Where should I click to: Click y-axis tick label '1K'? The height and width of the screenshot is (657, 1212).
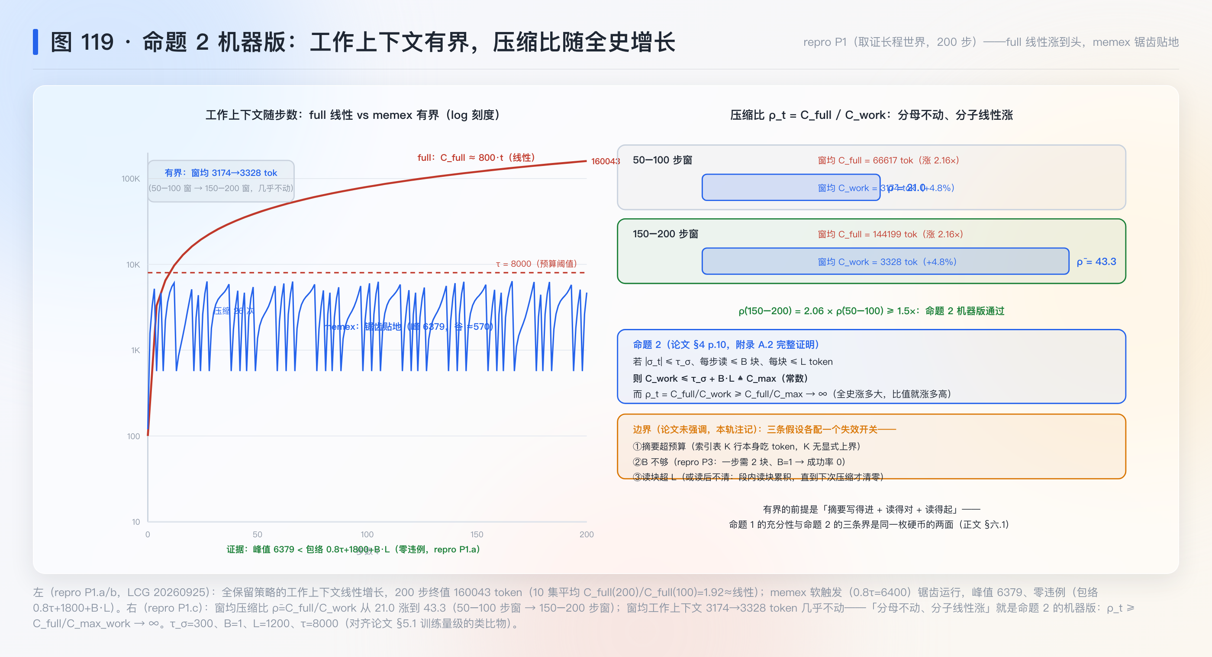point(135,350)
